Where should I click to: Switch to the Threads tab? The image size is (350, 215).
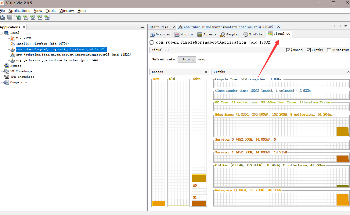[207, 34]
